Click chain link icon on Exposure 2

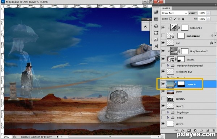coord(179,28)
